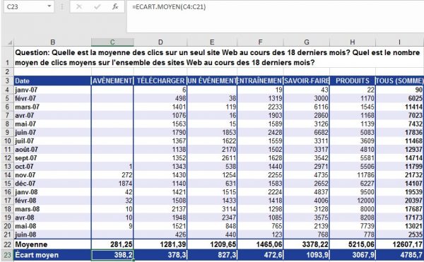Click the juin-07 date cell
Screen dimensions: 424x262
tap(53, 132)
